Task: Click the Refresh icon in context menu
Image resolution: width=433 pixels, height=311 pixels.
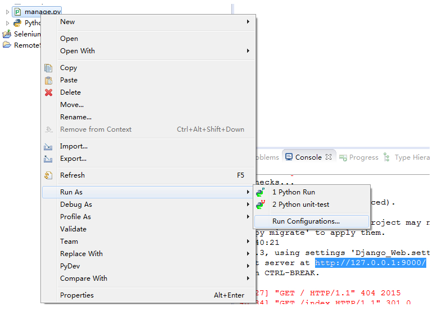Action: coord(48,175)
